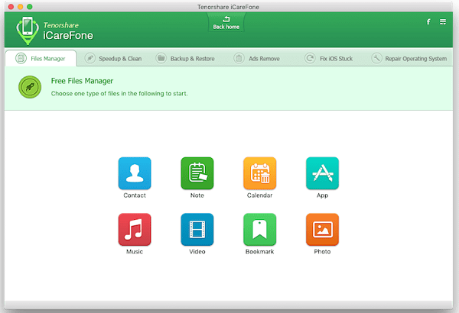Select the Fix iOS Stuck tab

330,58
